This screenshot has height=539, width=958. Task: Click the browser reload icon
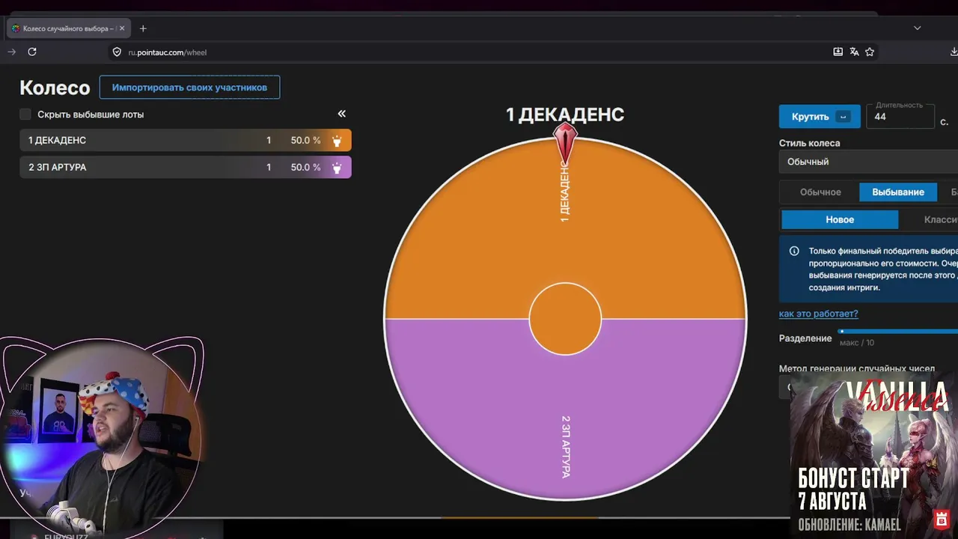pos(32,52)
